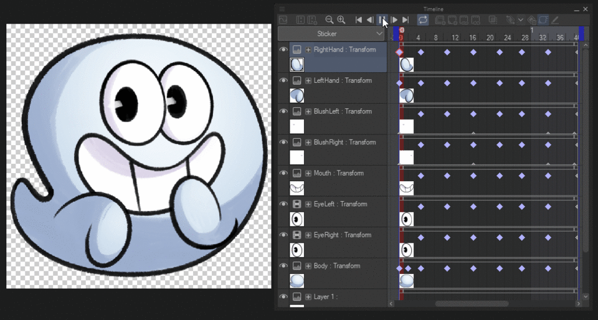Click the horizontal timeline scrollbar
This screenshot has width=598, height=320.
[x=472, y=304]
